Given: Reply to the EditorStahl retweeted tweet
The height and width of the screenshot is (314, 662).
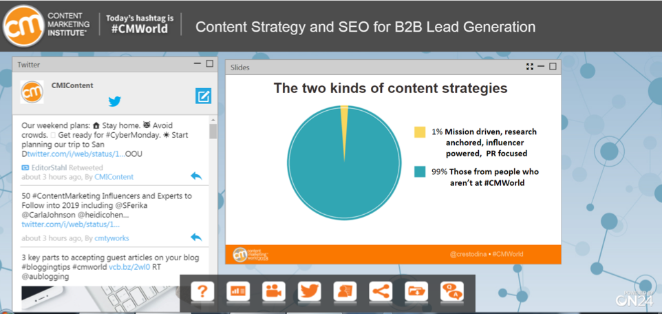Looking at the screenshot, I should (x=196, y=176).
